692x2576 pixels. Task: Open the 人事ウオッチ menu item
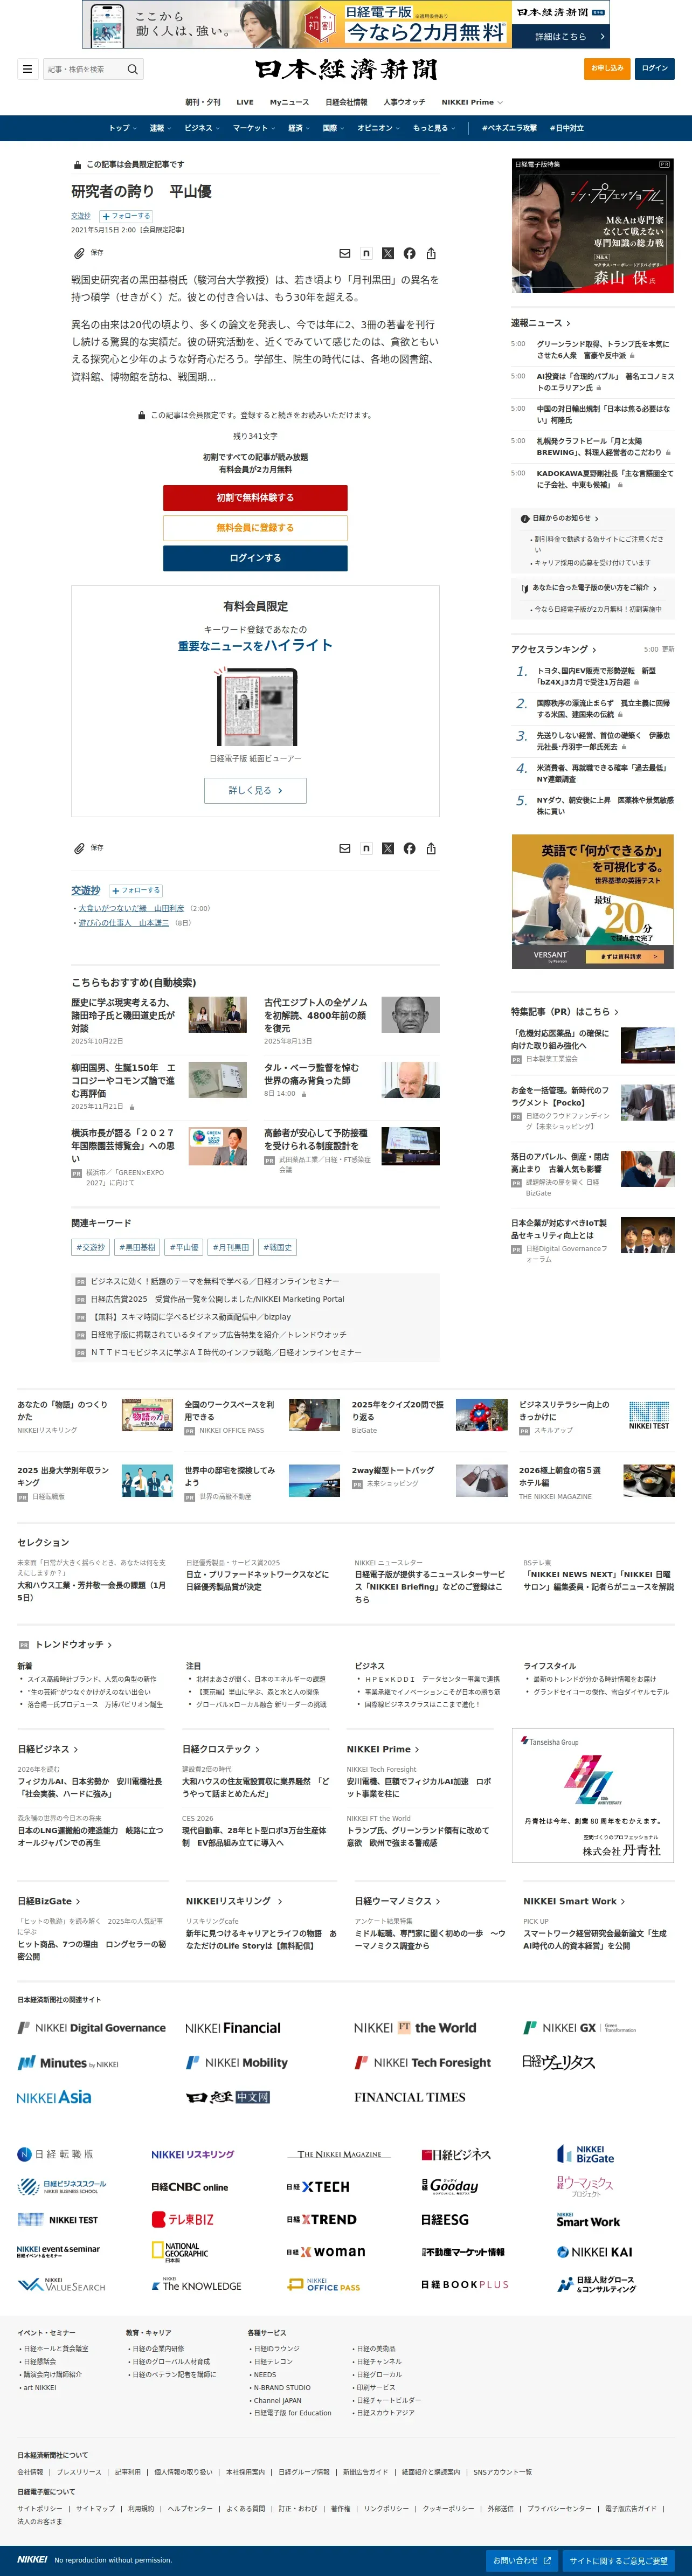[x=404, y=102]
